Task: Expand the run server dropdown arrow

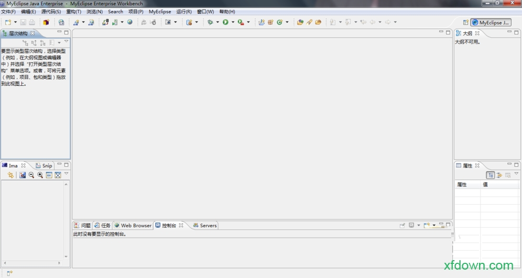Action: pos(122,23)
